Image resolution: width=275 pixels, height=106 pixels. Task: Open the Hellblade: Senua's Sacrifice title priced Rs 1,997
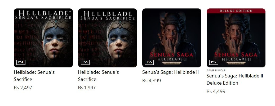(98, 76)
